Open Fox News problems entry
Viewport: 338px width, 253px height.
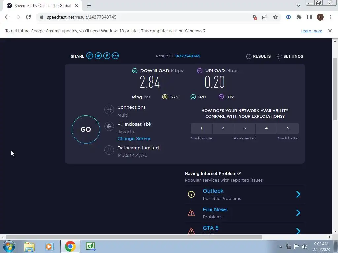pos(245,213)
